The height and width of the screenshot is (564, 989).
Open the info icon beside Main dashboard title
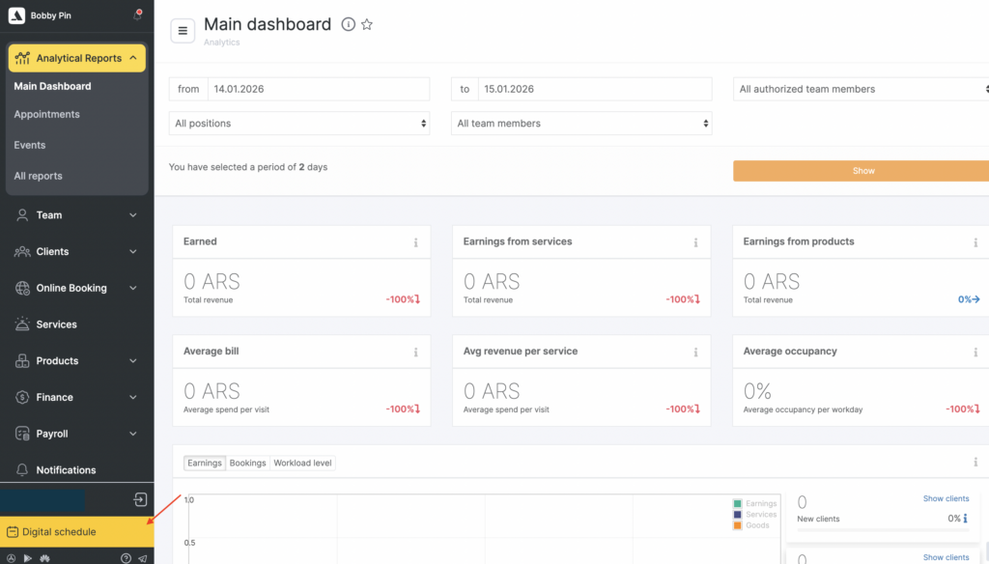coord(348,25)
